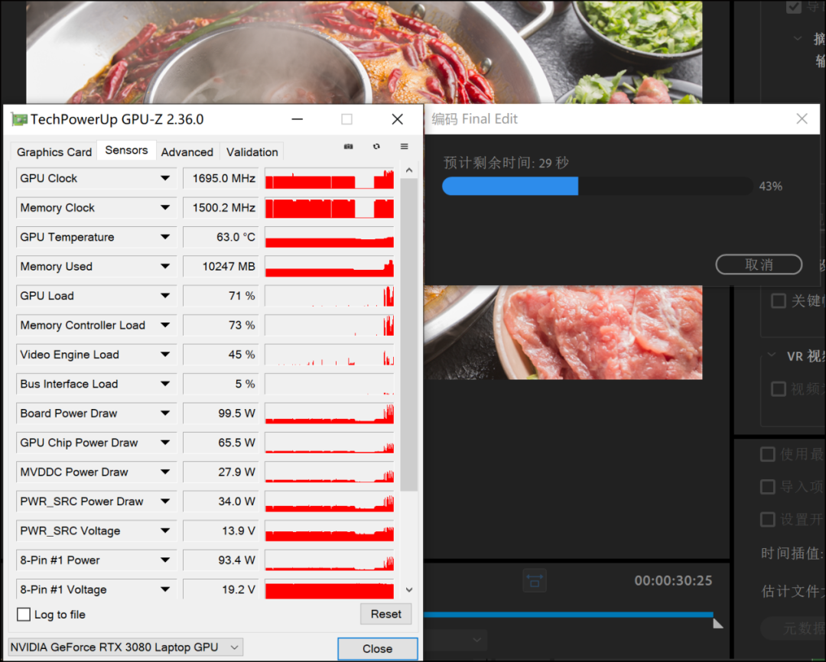The image size is (826, 662).
Task: Toggle the checkbox under VR section
Action: [778, 389]
